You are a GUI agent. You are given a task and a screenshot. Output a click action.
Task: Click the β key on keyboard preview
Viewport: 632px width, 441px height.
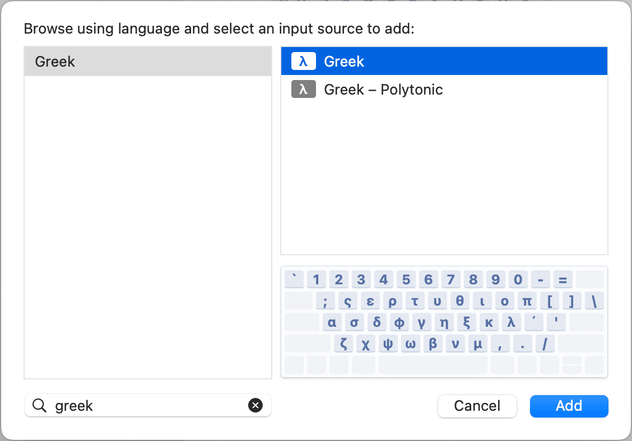click(433, 344)
